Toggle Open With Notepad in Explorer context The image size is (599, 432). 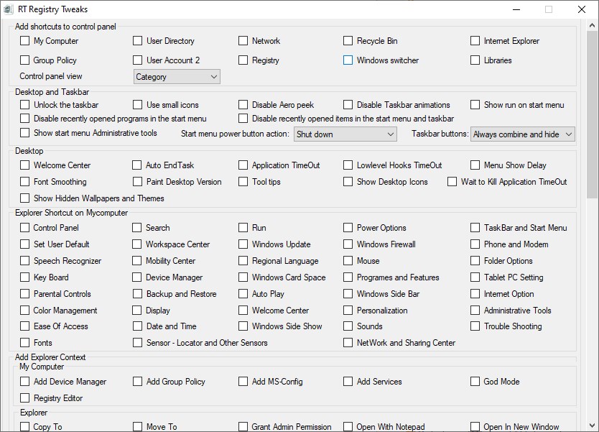click(349, 426)
